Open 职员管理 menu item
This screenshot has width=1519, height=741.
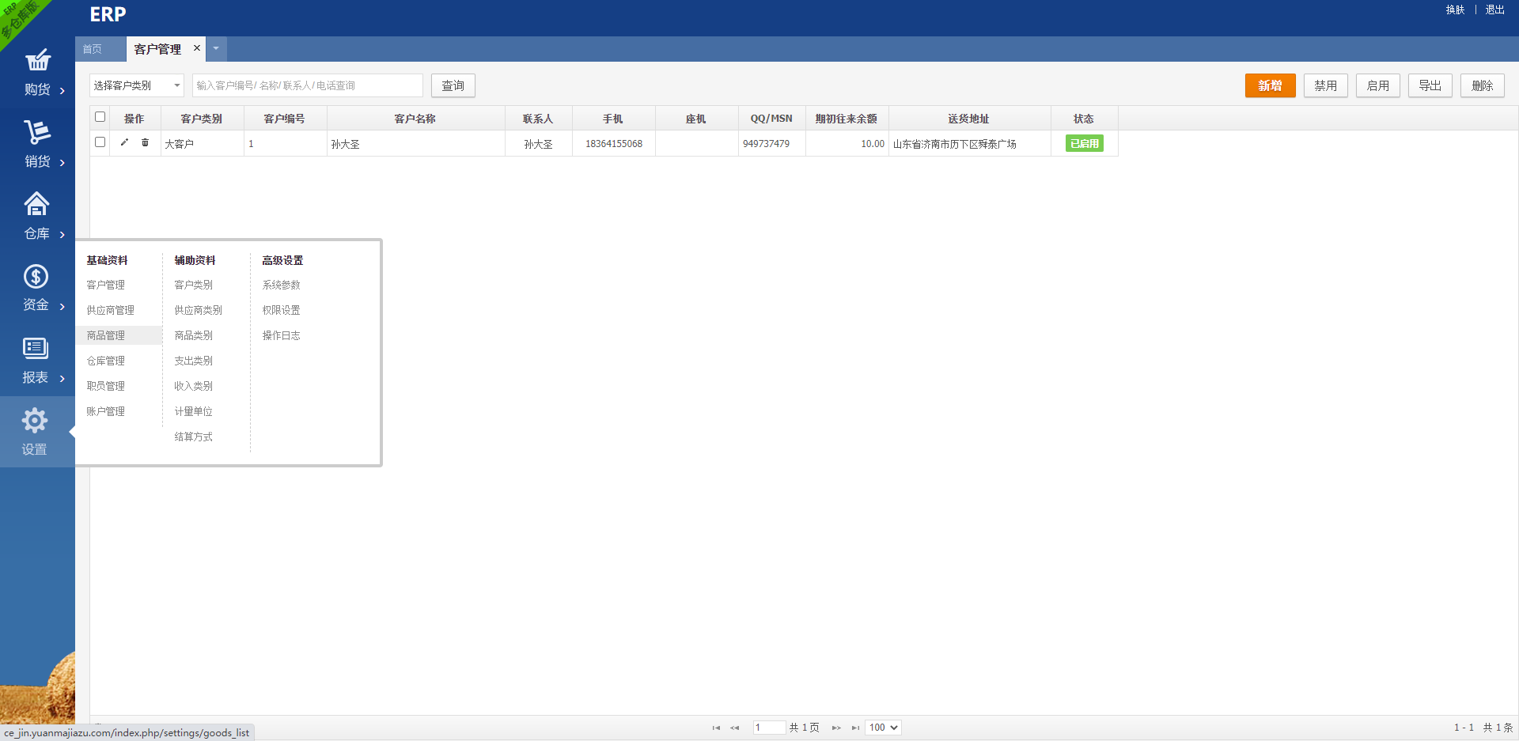coord(106,386)
